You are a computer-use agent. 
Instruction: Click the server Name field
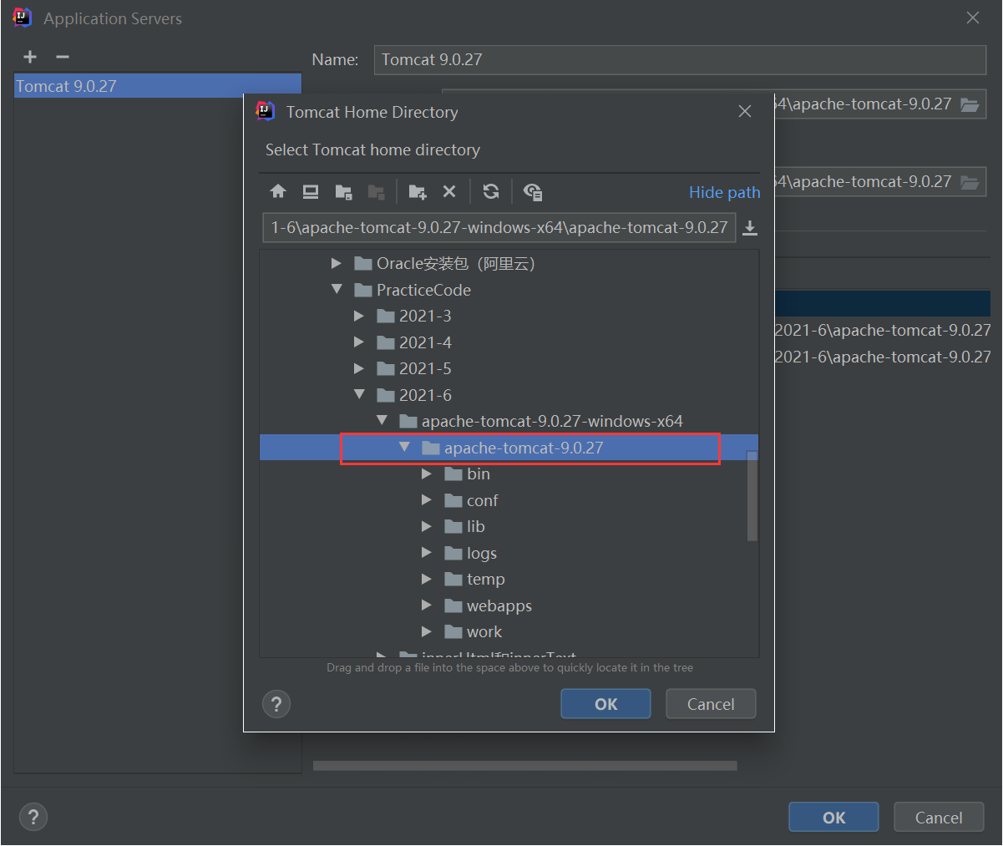(680, 59)
